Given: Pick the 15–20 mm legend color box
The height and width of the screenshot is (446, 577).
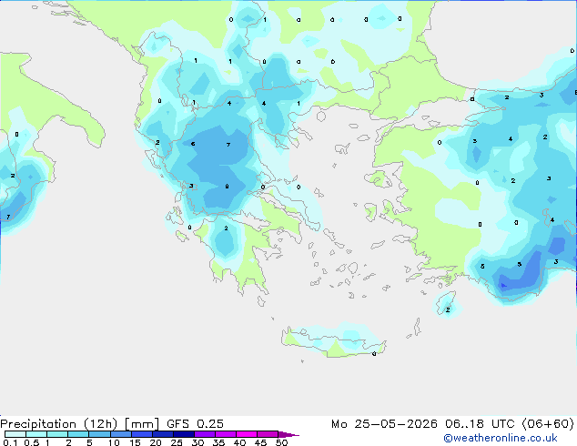Looking at the screenshot, I should (x=141, y=434).
